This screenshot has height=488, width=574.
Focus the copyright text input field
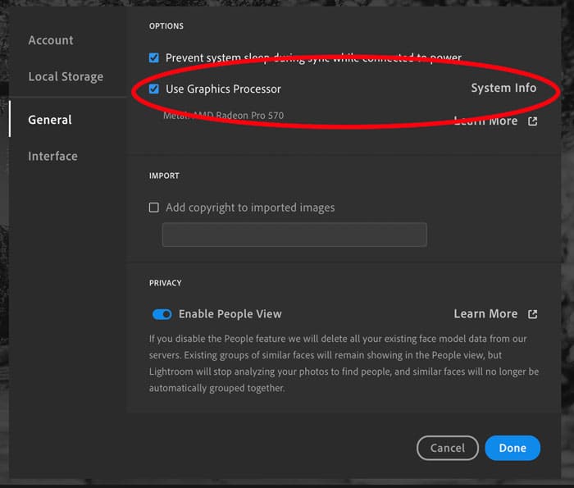click(x=294, y=235)
